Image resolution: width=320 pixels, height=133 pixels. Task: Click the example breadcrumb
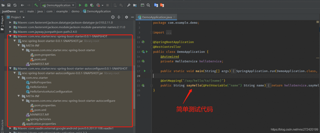click(x=62, y=11)
